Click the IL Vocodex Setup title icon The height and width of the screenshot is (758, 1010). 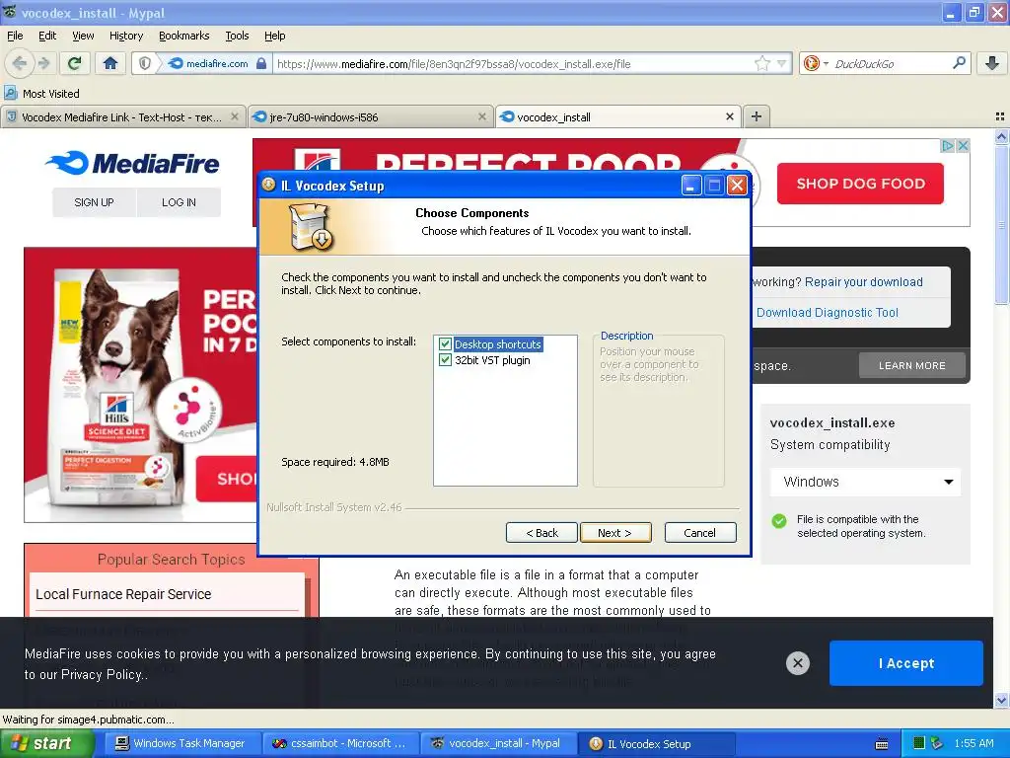(x=268, y=185)
